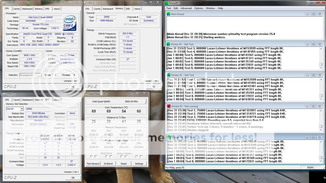Click the Worker #4 vertical scrollbar thumb
Image resolution: width=326 pixels, height=183 pixels.
[321, 158]
